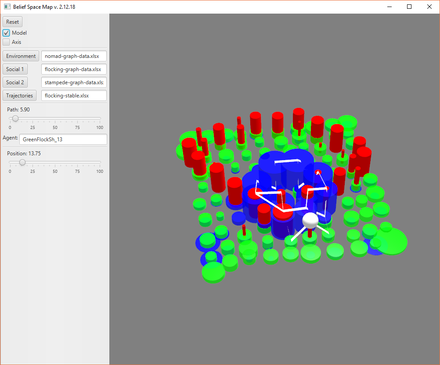Minimize the Belief Space Map window
Image resolution: width=440 pixels, height=365 pixels.
pos(389,7)
